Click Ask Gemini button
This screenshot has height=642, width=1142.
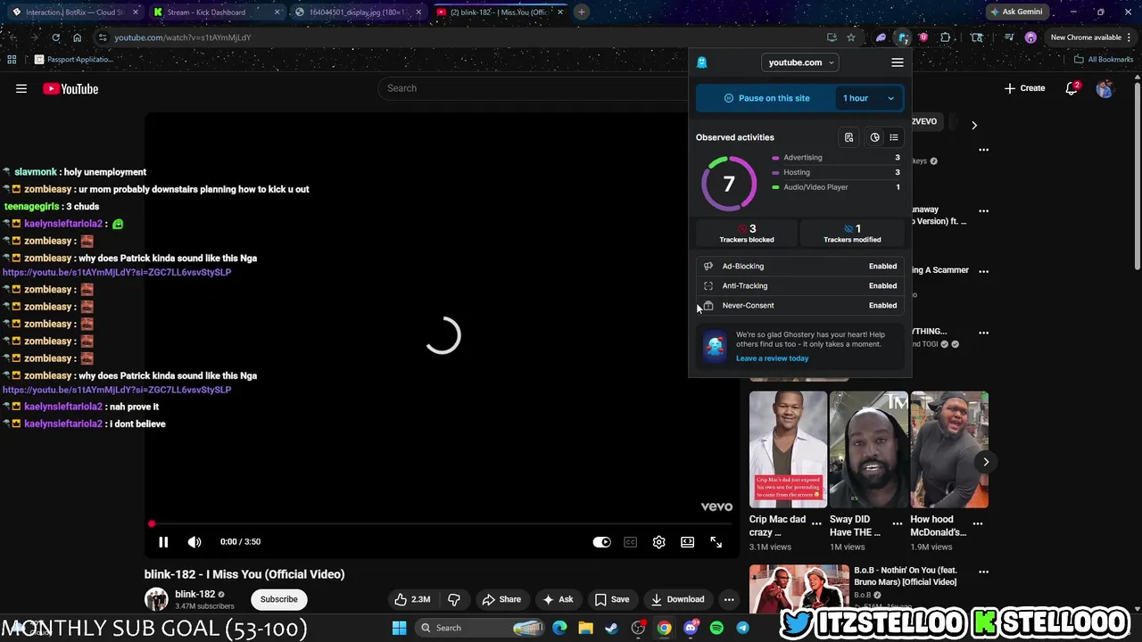click(x=1015, y=12)
